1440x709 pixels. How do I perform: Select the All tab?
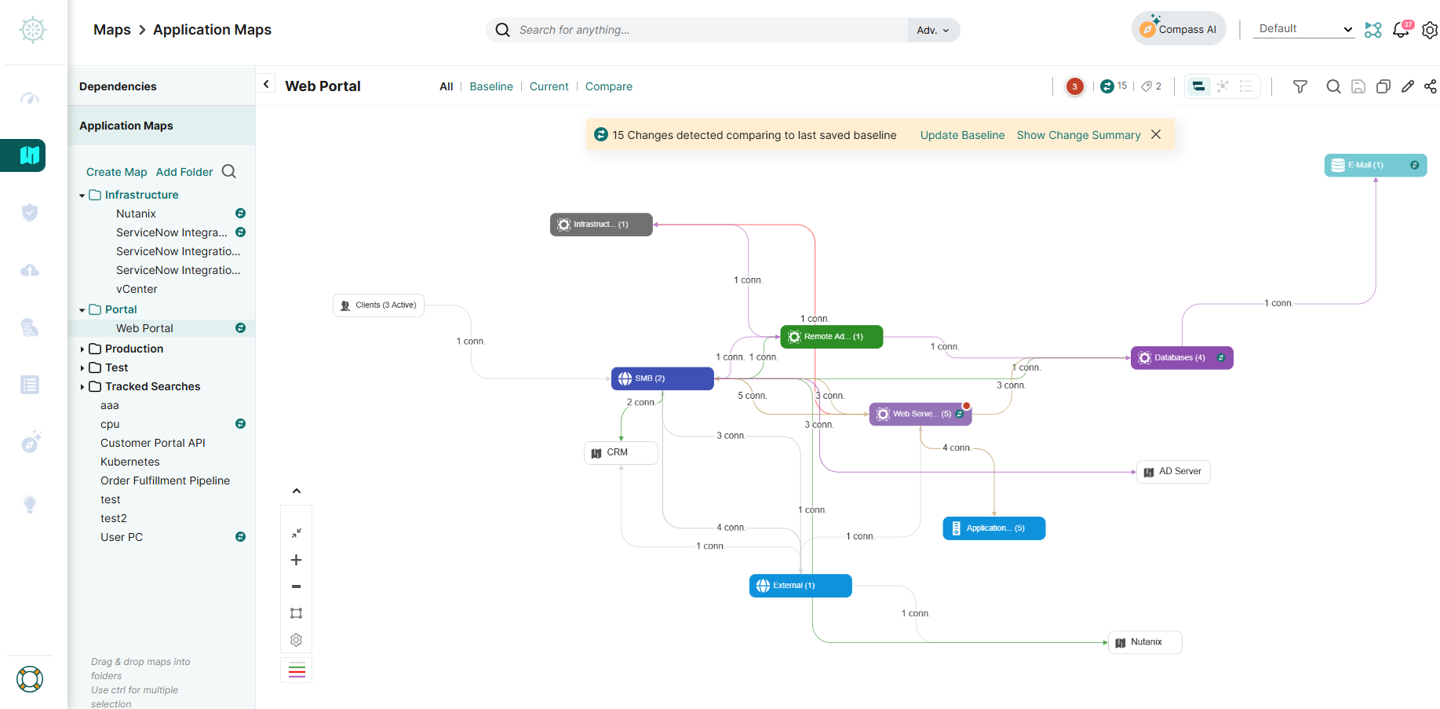pyautogui.click(x=447, y=86)
